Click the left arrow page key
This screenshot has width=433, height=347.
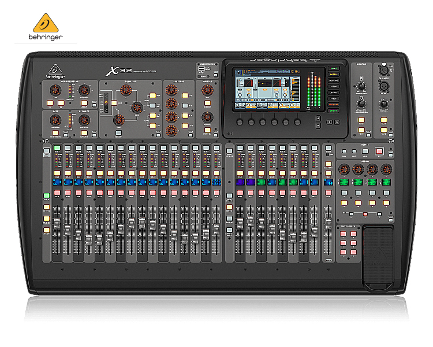330,122
